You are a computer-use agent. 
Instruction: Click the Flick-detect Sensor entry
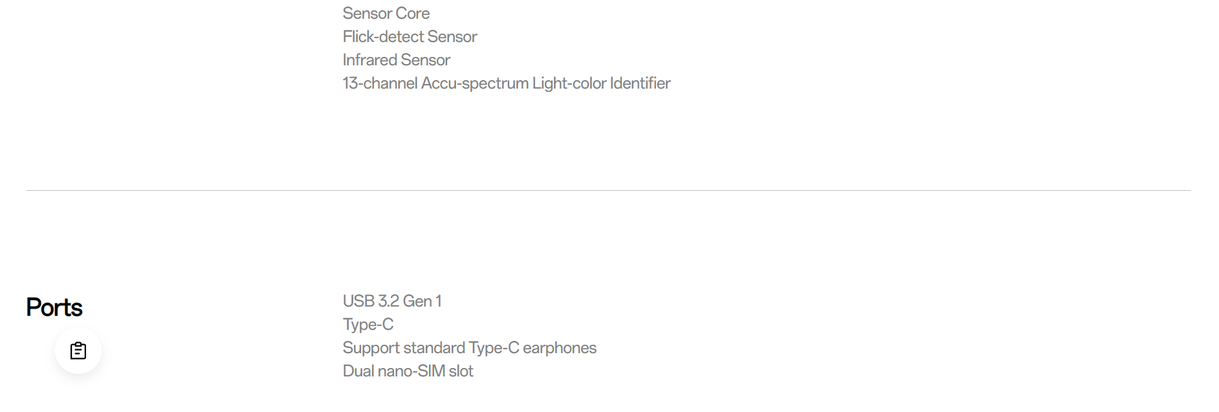pyautogui.click(x=410, y=36)
